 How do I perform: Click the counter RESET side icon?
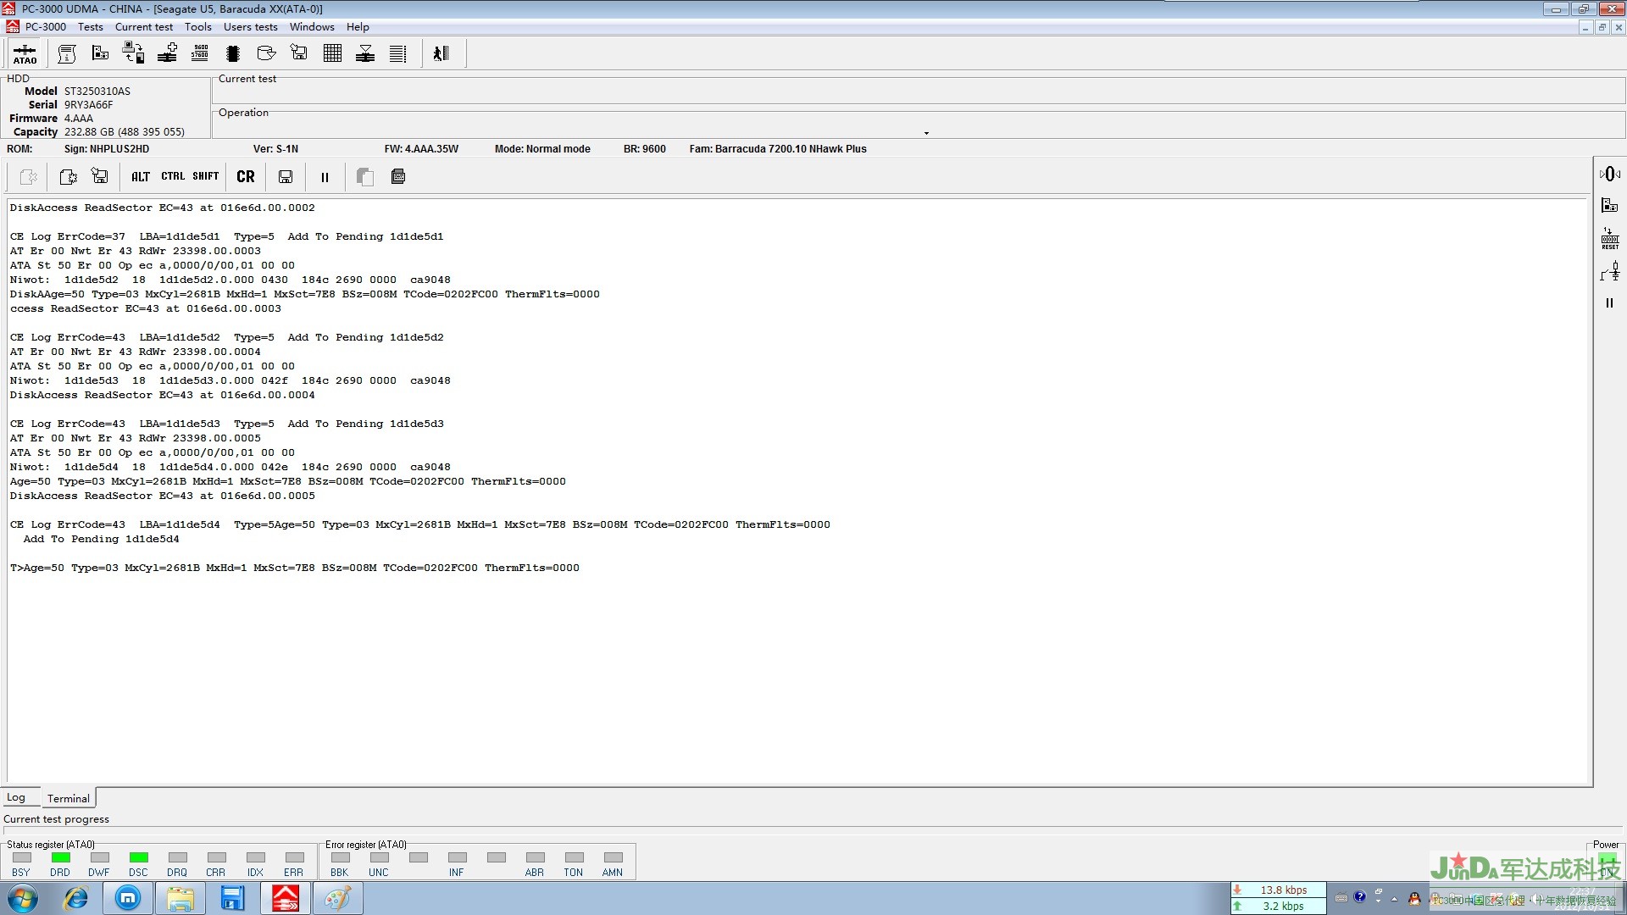[1609, 239]
